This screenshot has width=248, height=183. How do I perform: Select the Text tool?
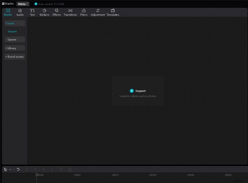coord(32,12)
